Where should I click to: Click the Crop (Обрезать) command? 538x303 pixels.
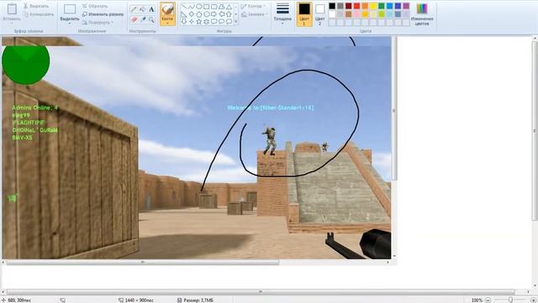click(x=95, y=6)
